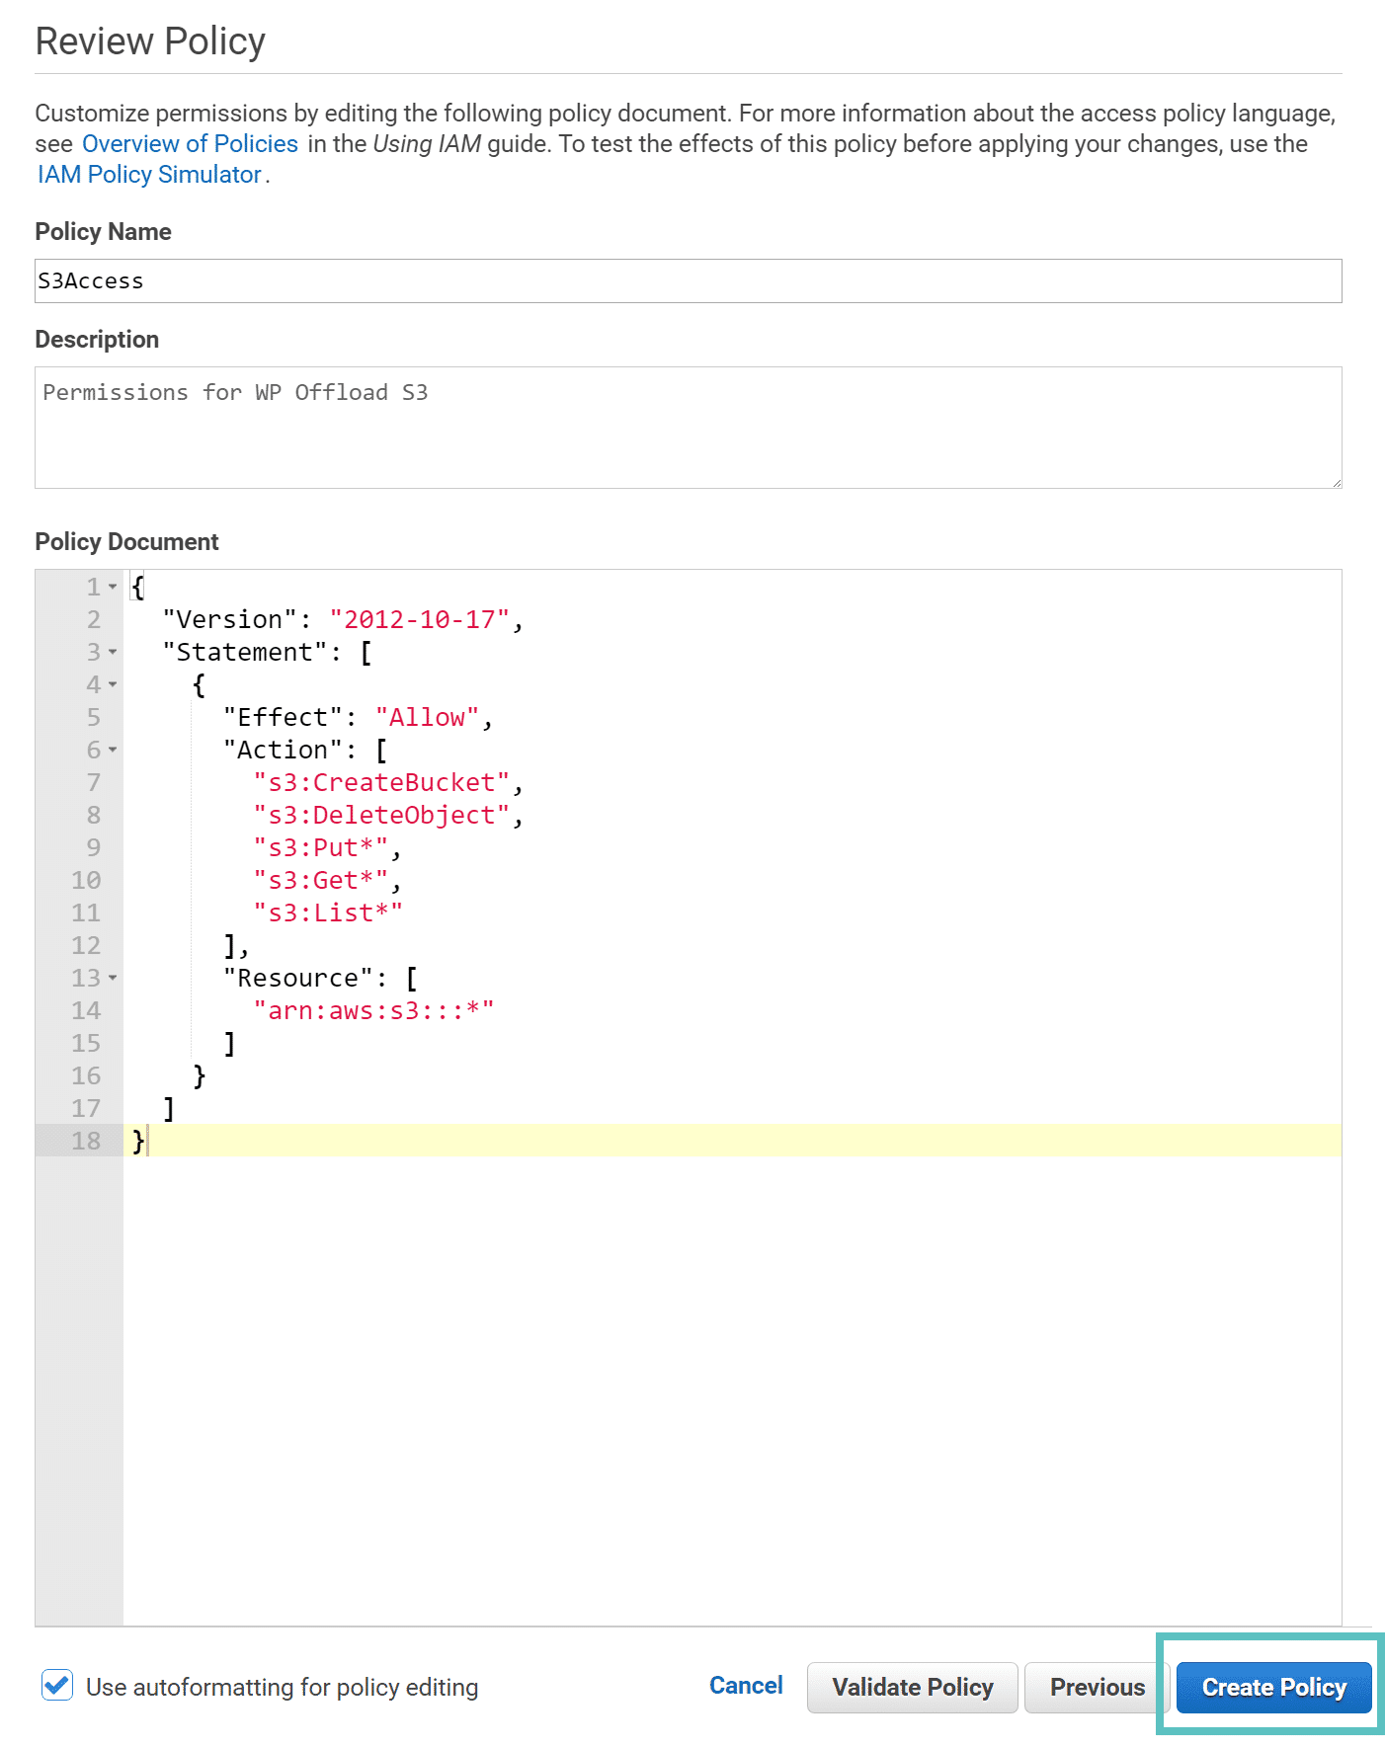Viewport: 1385px width, 1746px height.
Task: Open the IAM Policy Simulator link
Action: pyautogui.click(x=149, y=174)
